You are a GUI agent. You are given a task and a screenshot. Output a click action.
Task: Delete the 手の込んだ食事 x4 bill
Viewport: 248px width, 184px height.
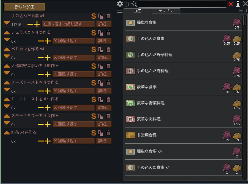click(x=108, y=16)
